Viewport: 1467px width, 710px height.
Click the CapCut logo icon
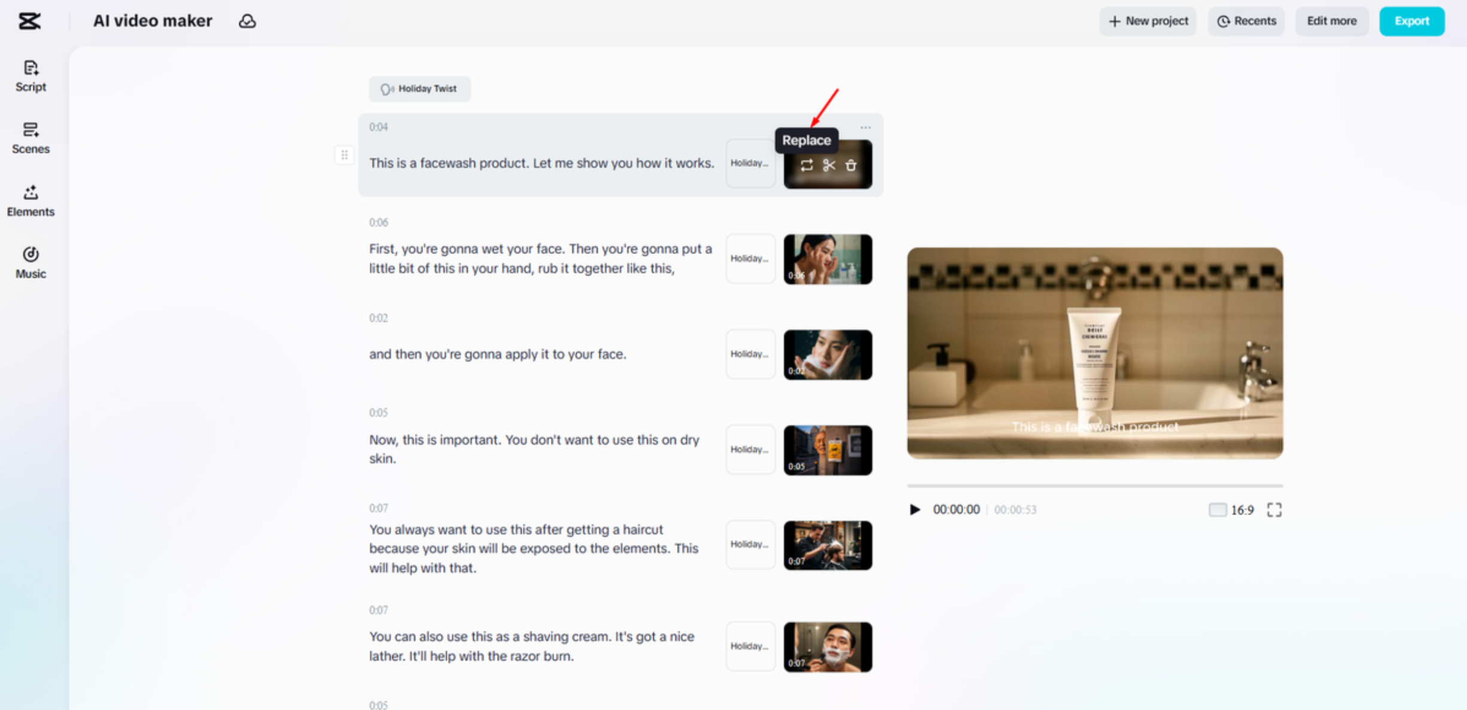(x=29, y=22)
